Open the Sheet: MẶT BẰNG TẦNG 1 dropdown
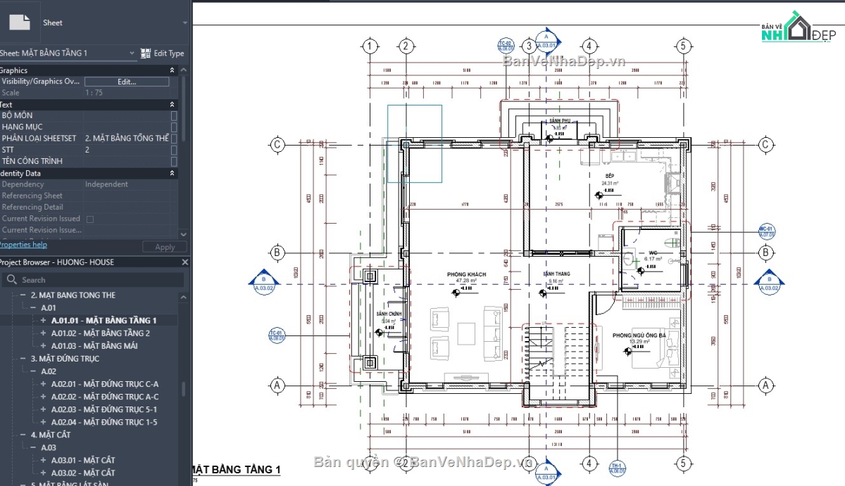Viewport: 845px width, 486px height. (x=132, y=53)
